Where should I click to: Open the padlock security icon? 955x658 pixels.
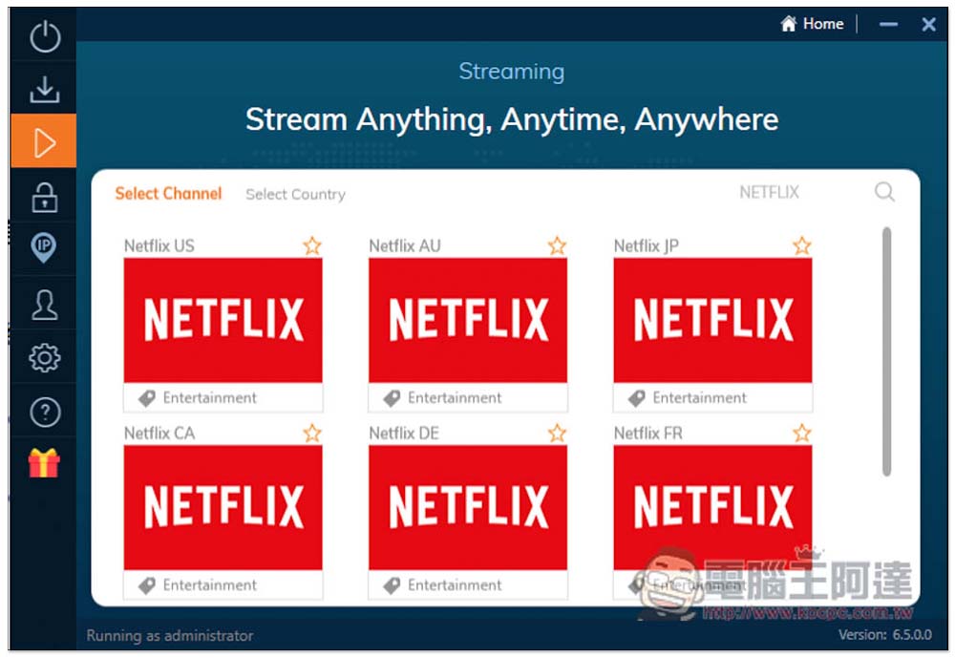point(45,197)
